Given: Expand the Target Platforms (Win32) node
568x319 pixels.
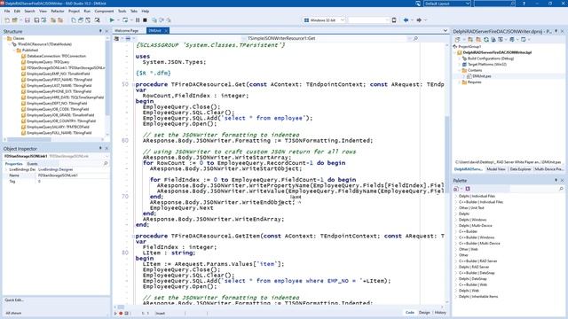Looking at the screenshot, I should pyautogui.click(x=461, y=65).
